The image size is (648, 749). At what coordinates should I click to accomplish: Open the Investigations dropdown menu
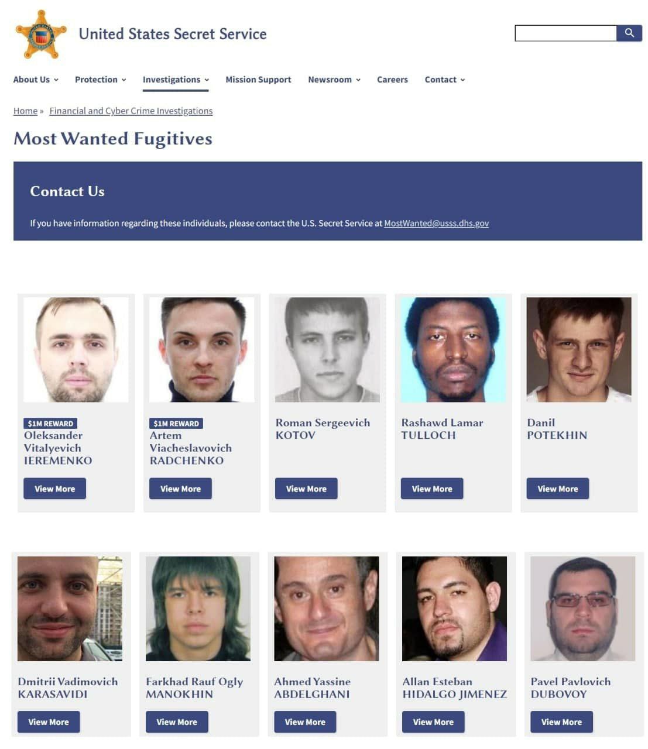pyautogui.click(x=176, y=80)
